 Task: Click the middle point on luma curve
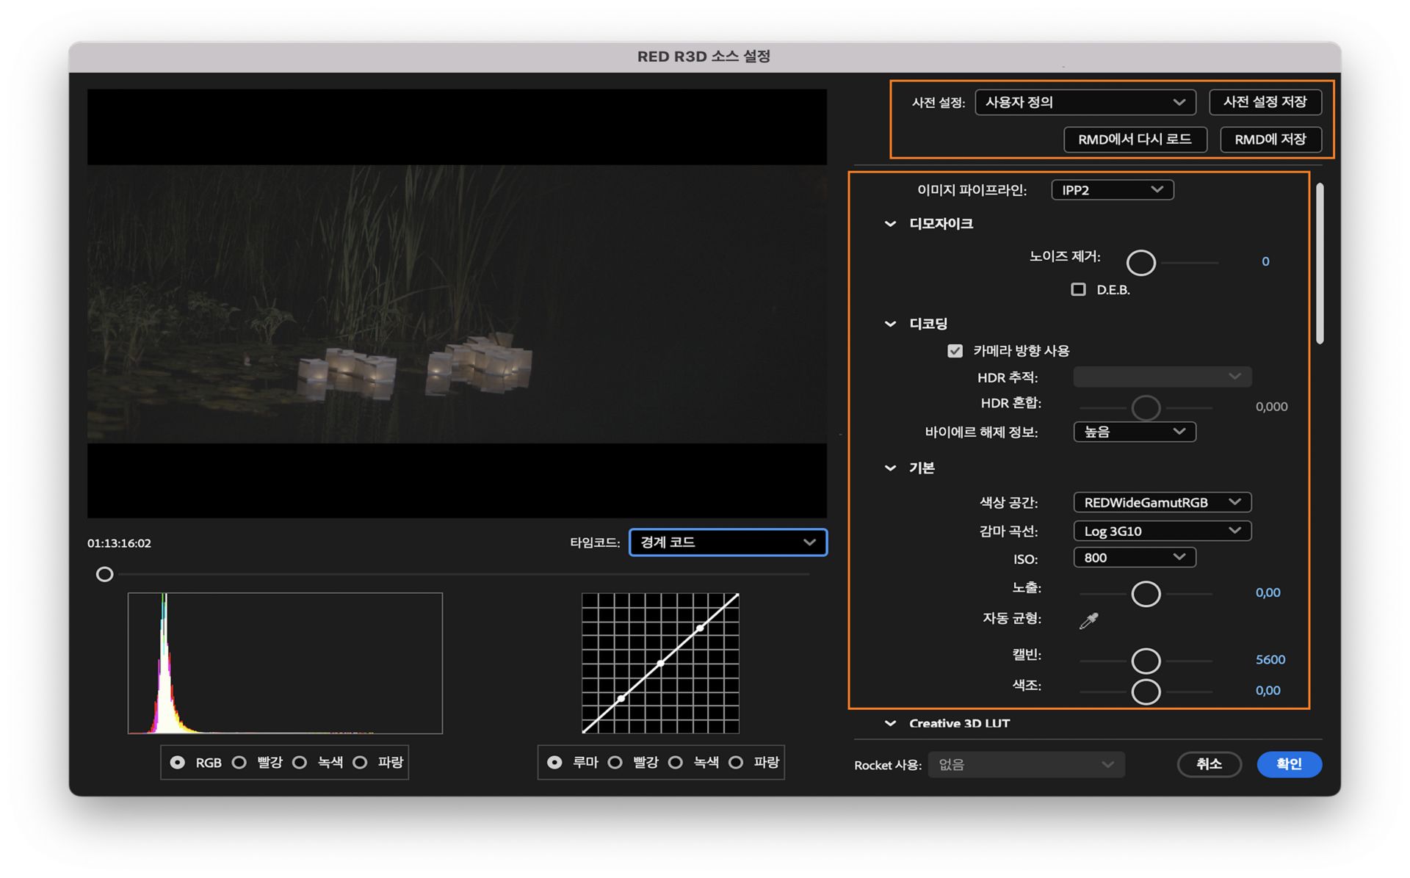coord(660,663)
